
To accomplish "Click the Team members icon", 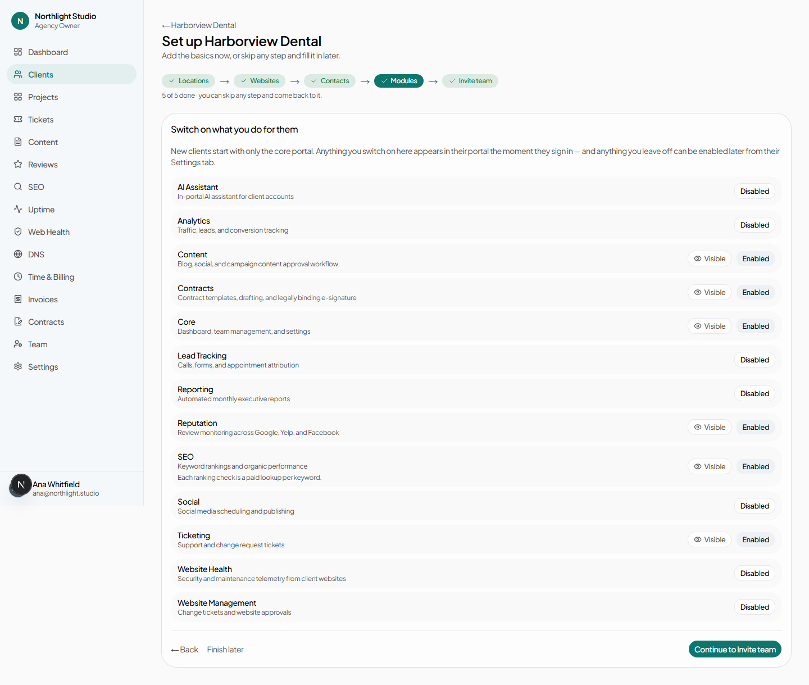I will point(18,344).
